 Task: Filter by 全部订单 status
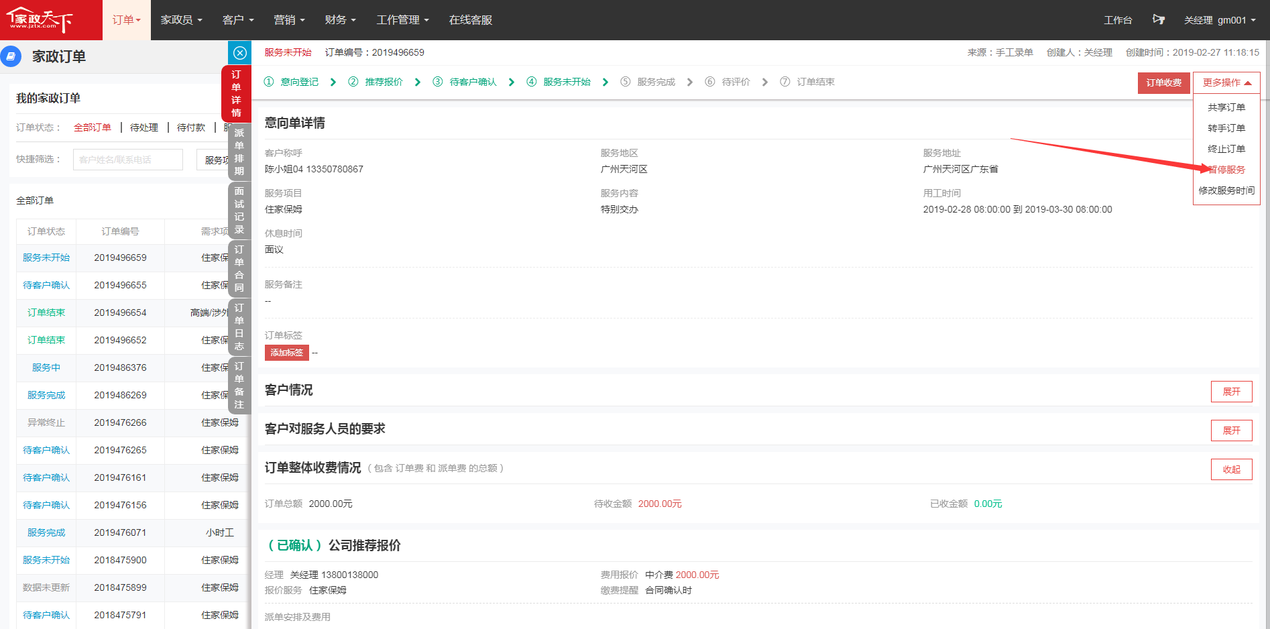tap(93, 127)
